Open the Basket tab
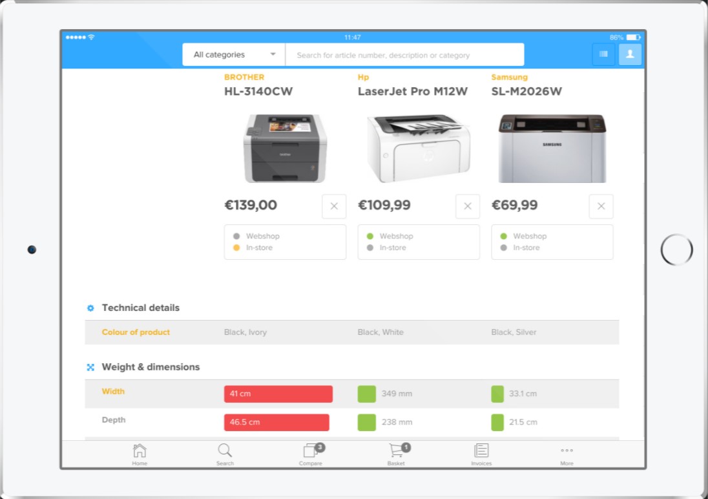 [397, 454]
